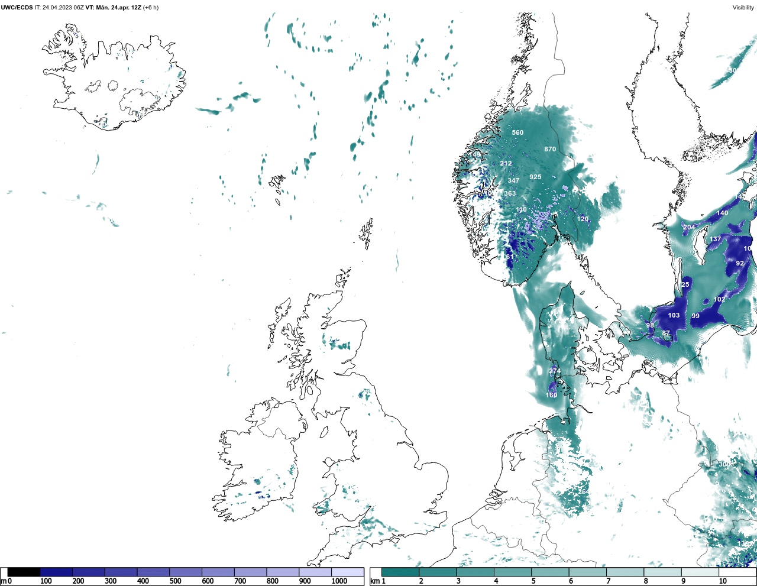Click the '140' value in the Baltic Sea
757x586 pixels.
click(723, 213)
